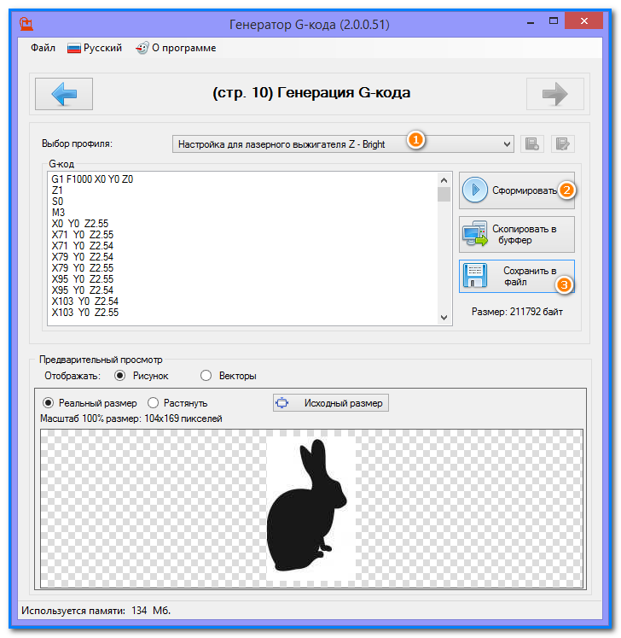Expand the Выбор профиля dropdown

point(343,144)
